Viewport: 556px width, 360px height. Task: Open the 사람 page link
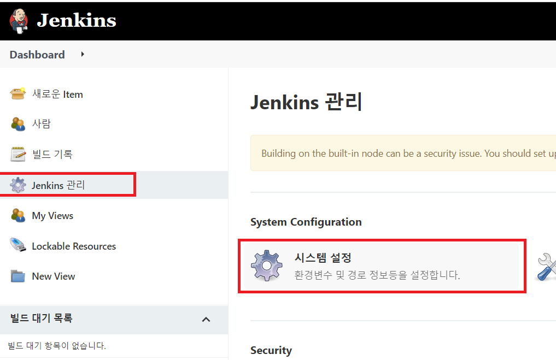pyautogui.click(x=42, y=123)
